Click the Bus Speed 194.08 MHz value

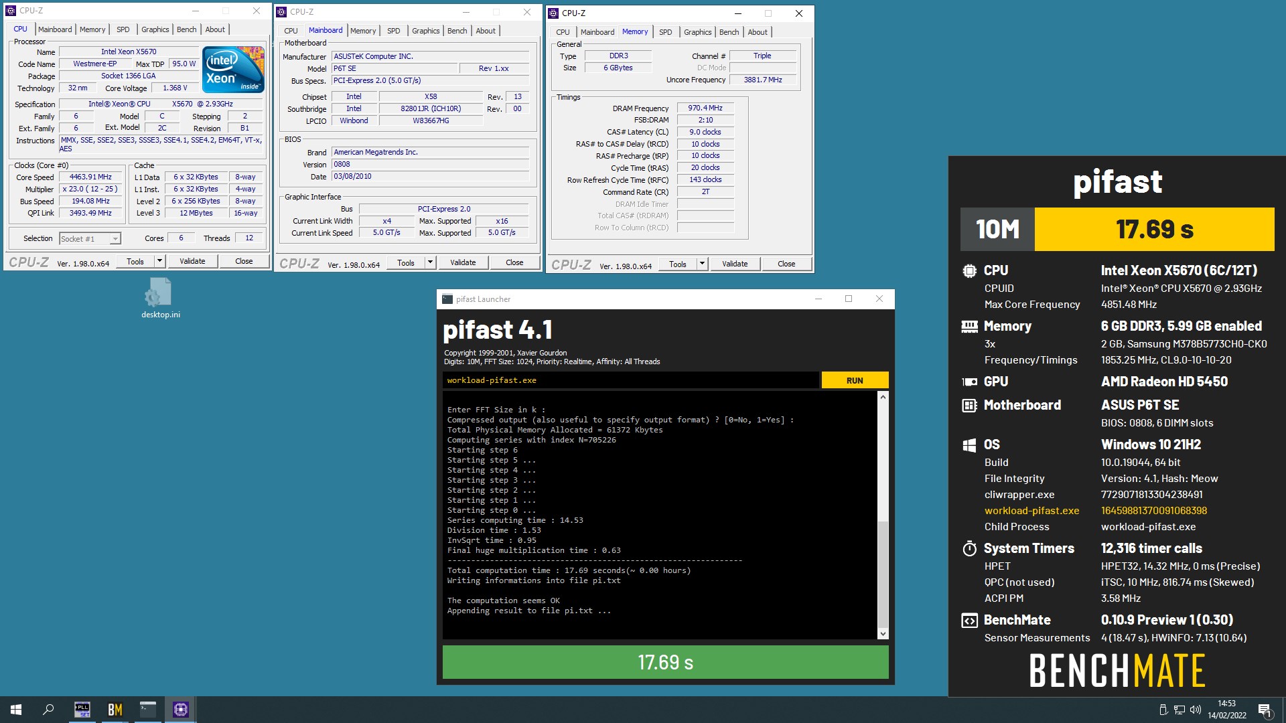pyautogui.click(x=90, y=201)
